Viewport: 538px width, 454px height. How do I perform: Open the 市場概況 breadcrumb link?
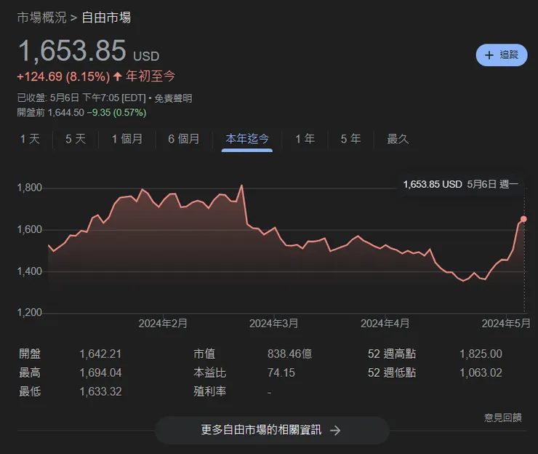click(x=41, y=18)
